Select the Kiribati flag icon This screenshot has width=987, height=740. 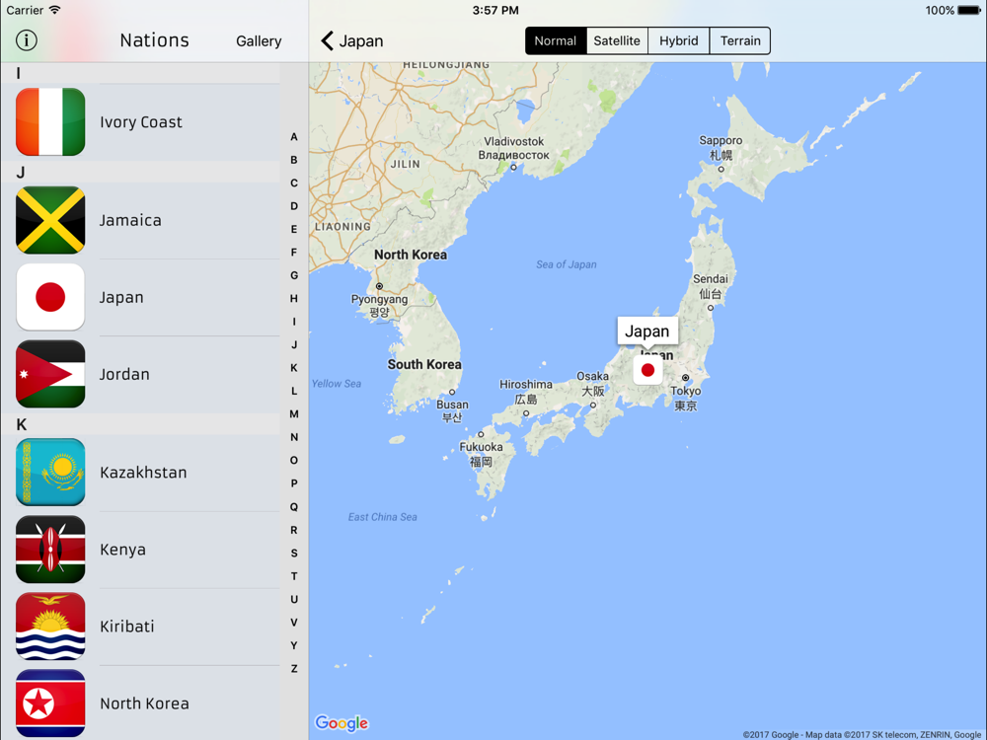[x=50, y=627]
